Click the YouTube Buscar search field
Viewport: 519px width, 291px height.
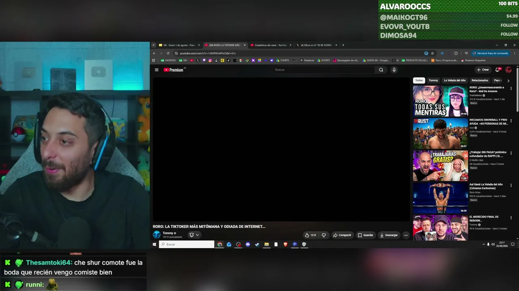click(324, 70)
